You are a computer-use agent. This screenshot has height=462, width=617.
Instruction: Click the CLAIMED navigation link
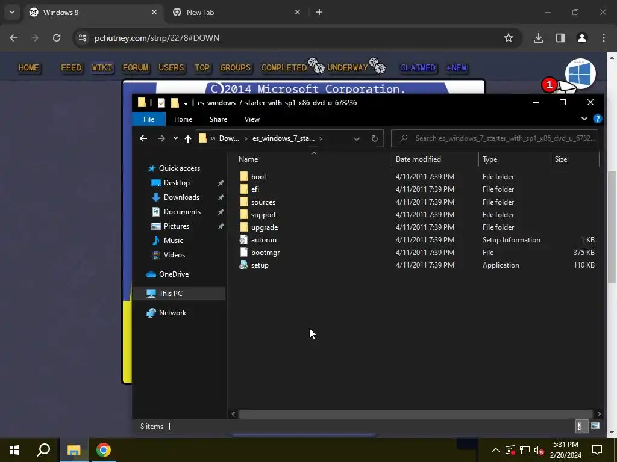(418, 67)
